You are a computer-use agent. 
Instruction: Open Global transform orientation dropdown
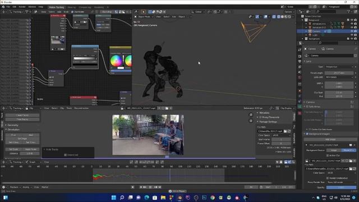coord(198,12)
